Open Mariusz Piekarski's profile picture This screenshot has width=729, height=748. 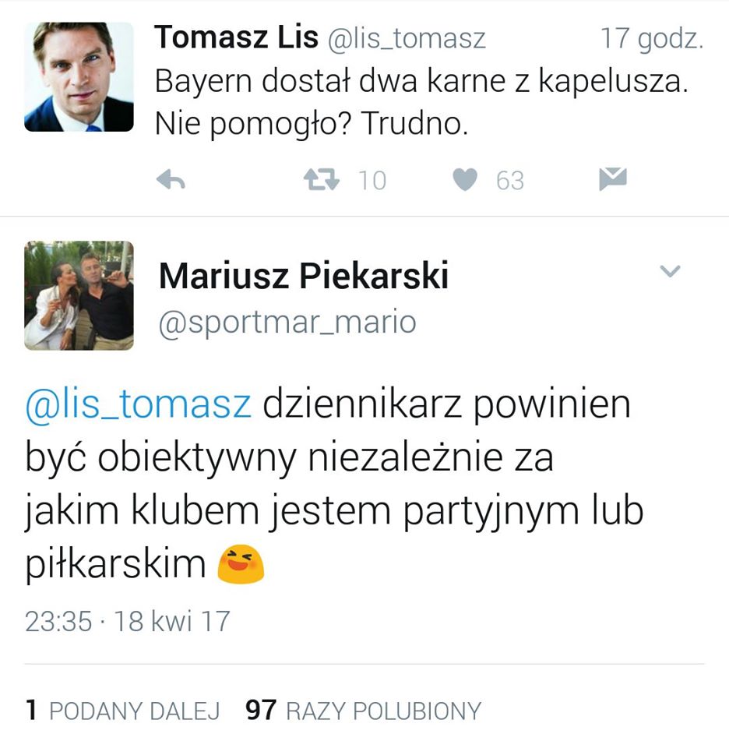[x=79, y=295]
